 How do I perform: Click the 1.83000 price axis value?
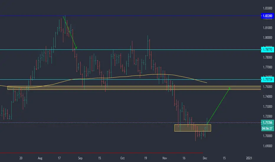point(267,8)
